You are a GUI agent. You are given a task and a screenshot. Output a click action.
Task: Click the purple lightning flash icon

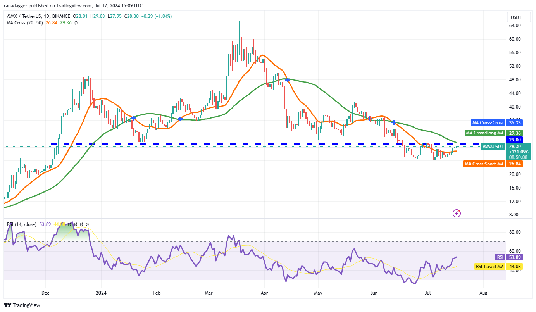457,213
